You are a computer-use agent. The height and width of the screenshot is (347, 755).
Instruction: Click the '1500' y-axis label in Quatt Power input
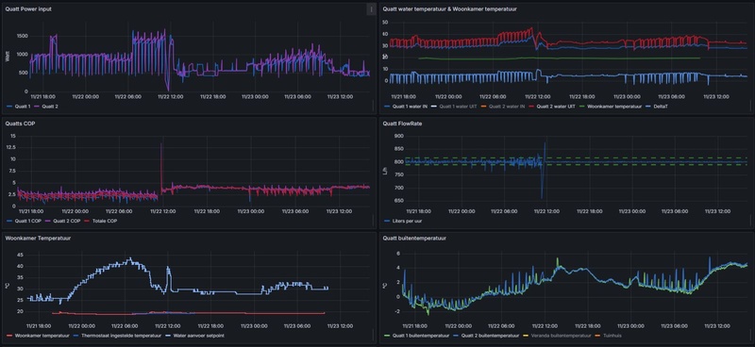(x=22, y=36)
